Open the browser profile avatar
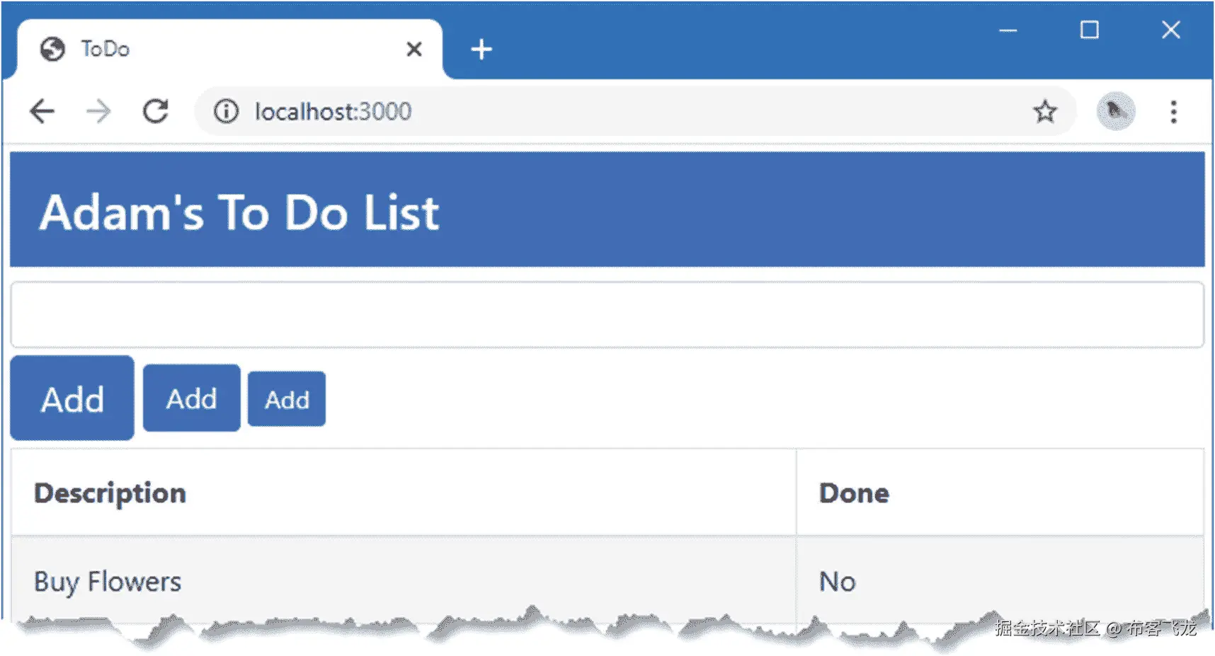This screenshot has height=656, width=1215. pos(1115,111)
